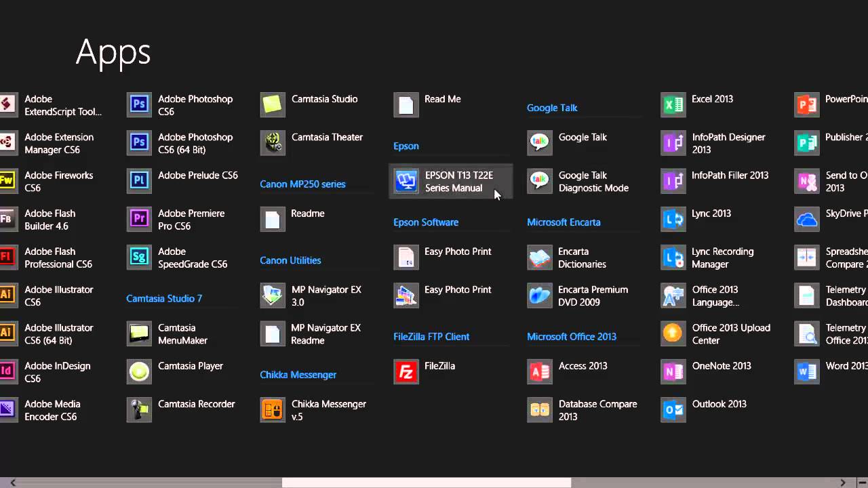Click Google Talk Diagnostic Mode icon

pyautogui.click(x=540, y=181)
